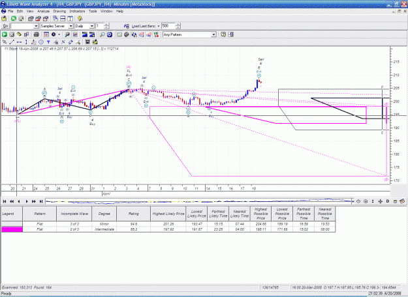Click the chart overview navigator strip
408x297 pixels.
tap(200, 201)
